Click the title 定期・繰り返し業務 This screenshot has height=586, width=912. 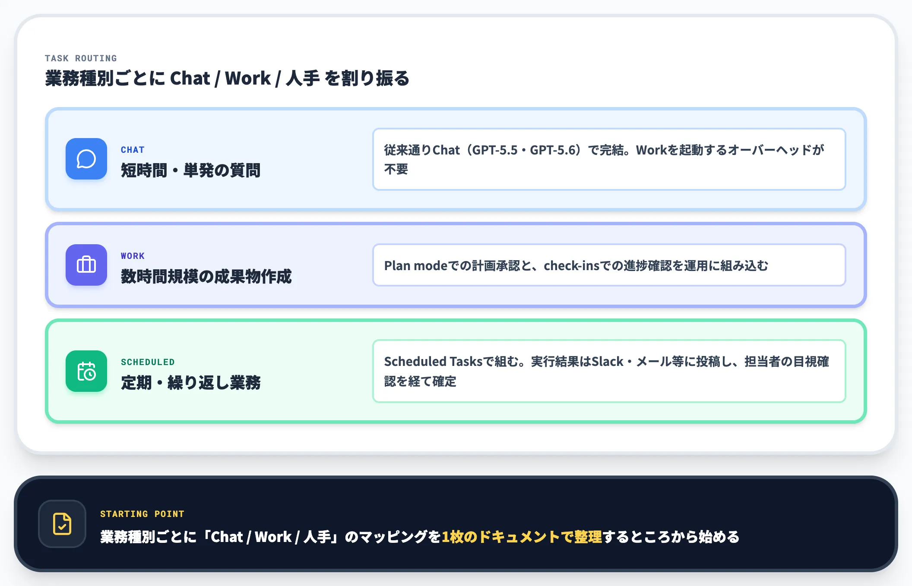point(190,382)
